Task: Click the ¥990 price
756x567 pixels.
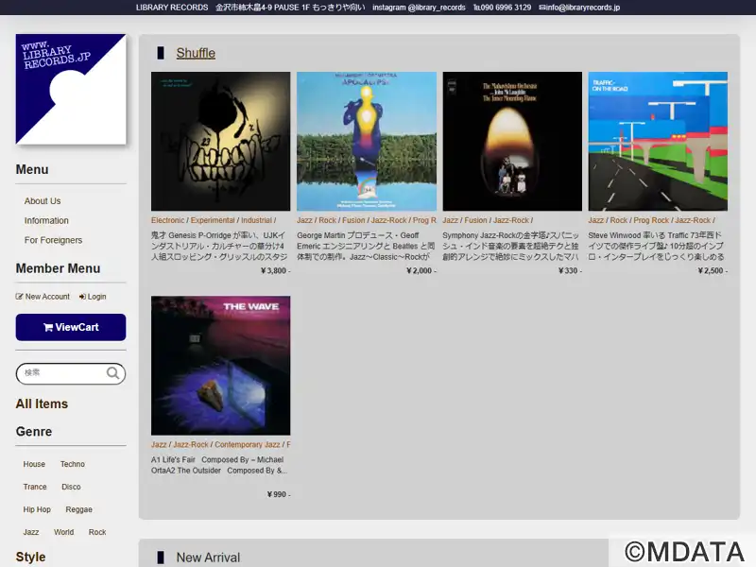Action: click(x=279, y=494)
